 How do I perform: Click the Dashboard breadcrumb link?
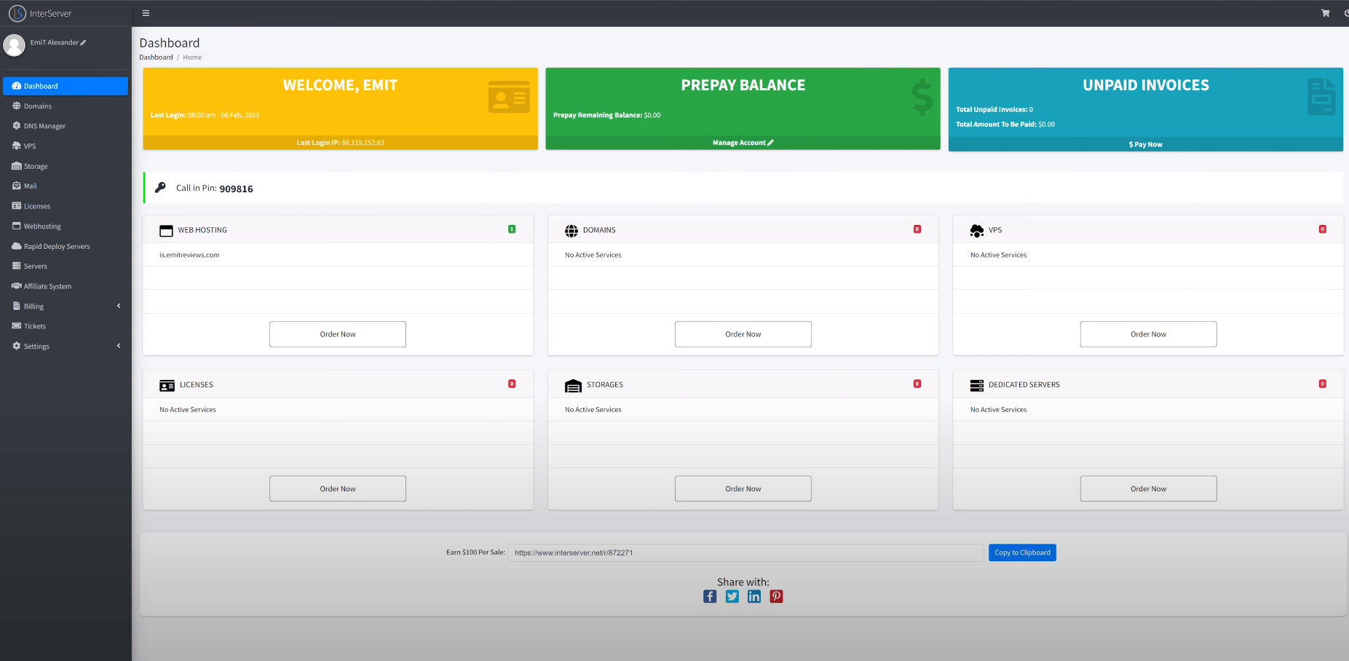156,58
